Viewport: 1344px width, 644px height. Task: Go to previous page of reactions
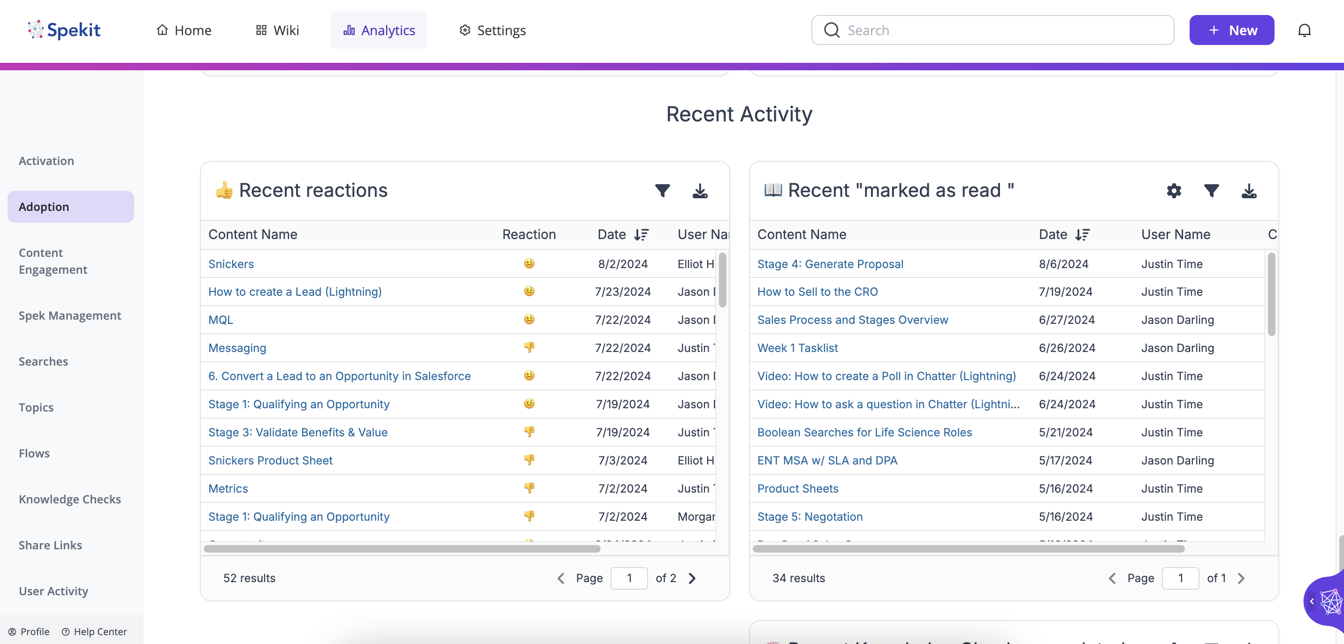[x=561, y=578]
